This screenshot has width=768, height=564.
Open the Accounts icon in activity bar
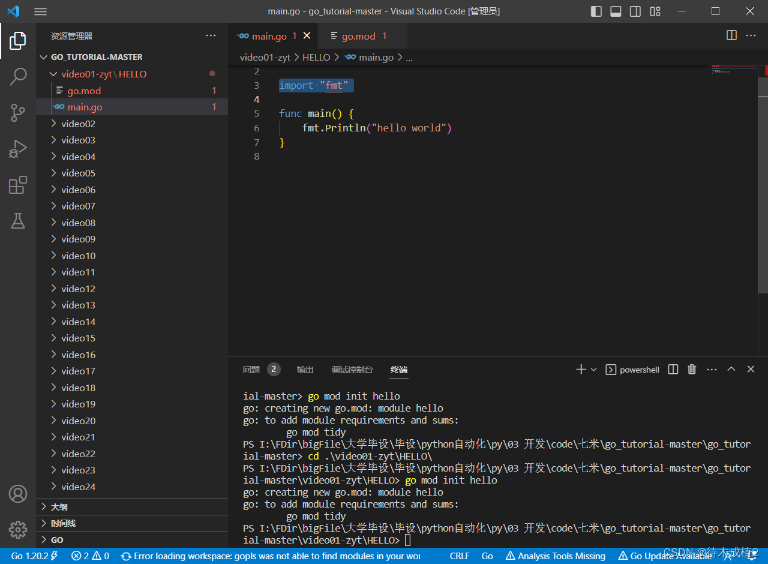coord(18,494)
